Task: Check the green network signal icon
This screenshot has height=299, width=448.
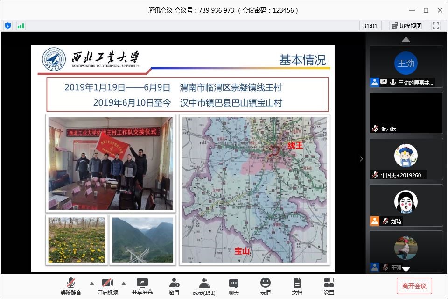Action: (x=21, y=26)
